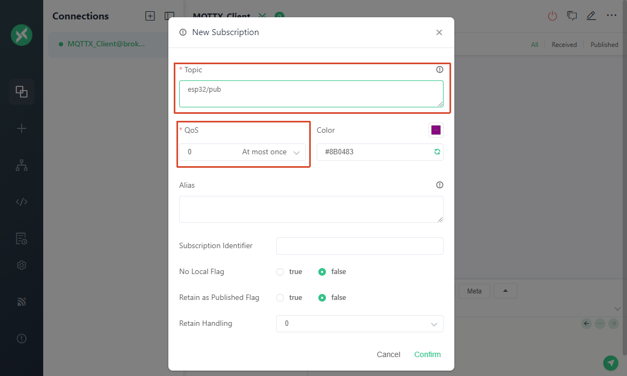The image size is (627, 376).
Task: Click the Confirm button
Action: [427, 354]
